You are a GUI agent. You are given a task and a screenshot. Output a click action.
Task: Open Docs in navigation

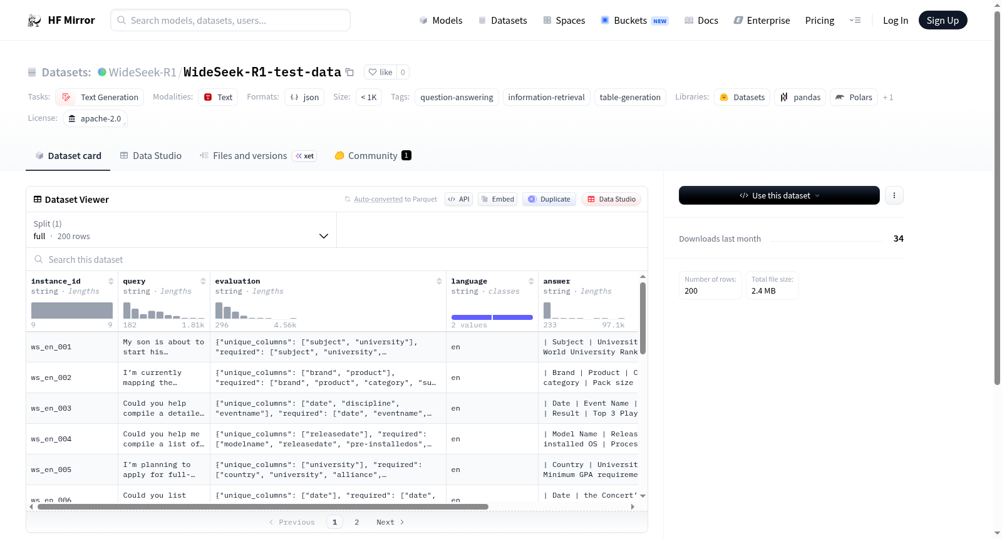click(x=701, y=21)
